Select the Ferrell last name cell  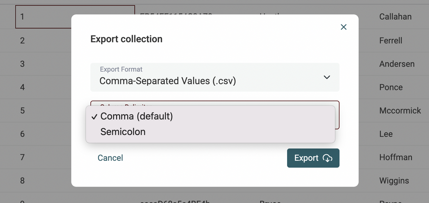pos(391,40)
